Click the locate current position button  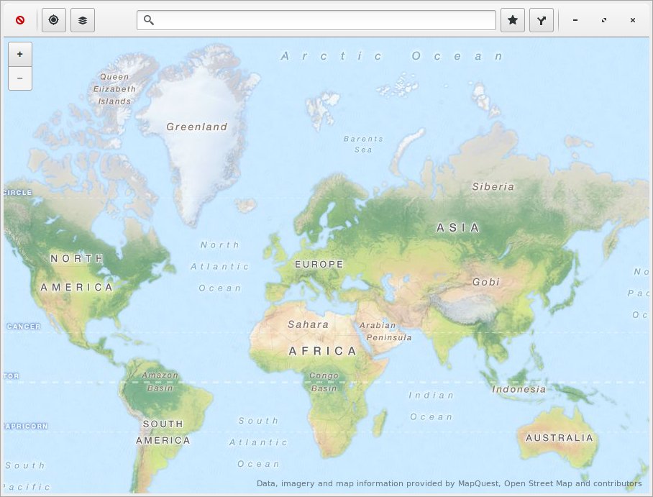pyautogui.click(x=54, y=20)
